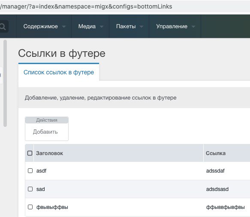250x217 pixels.
Task: Check the asdf row checkbox
Action: (30, 170)
